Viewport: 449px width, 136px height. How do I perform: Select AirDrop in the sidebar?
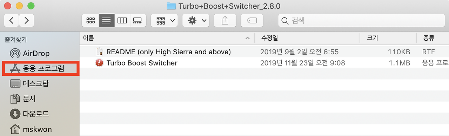[x=36, y=54]
